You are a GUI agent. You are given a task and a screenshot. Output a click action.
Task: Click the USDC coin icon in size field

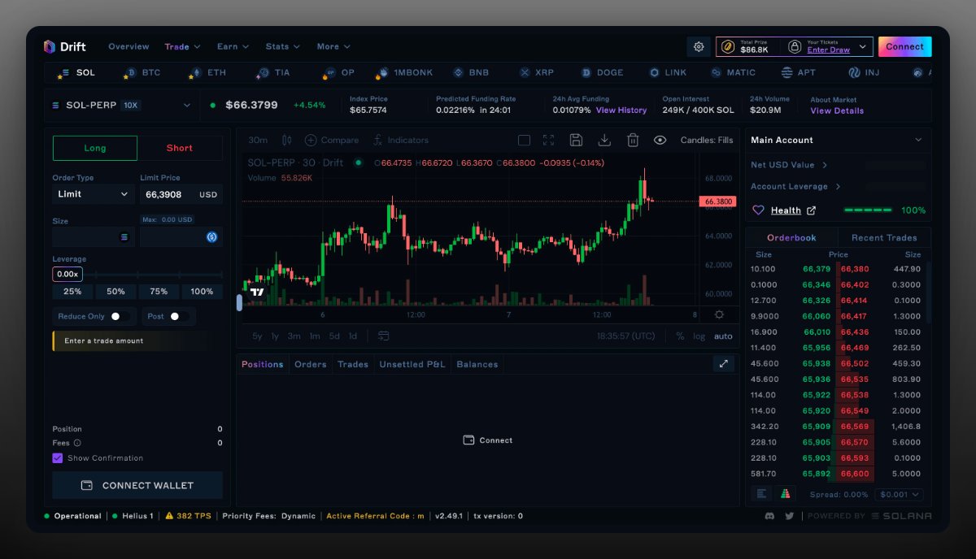tap(211, 237)
